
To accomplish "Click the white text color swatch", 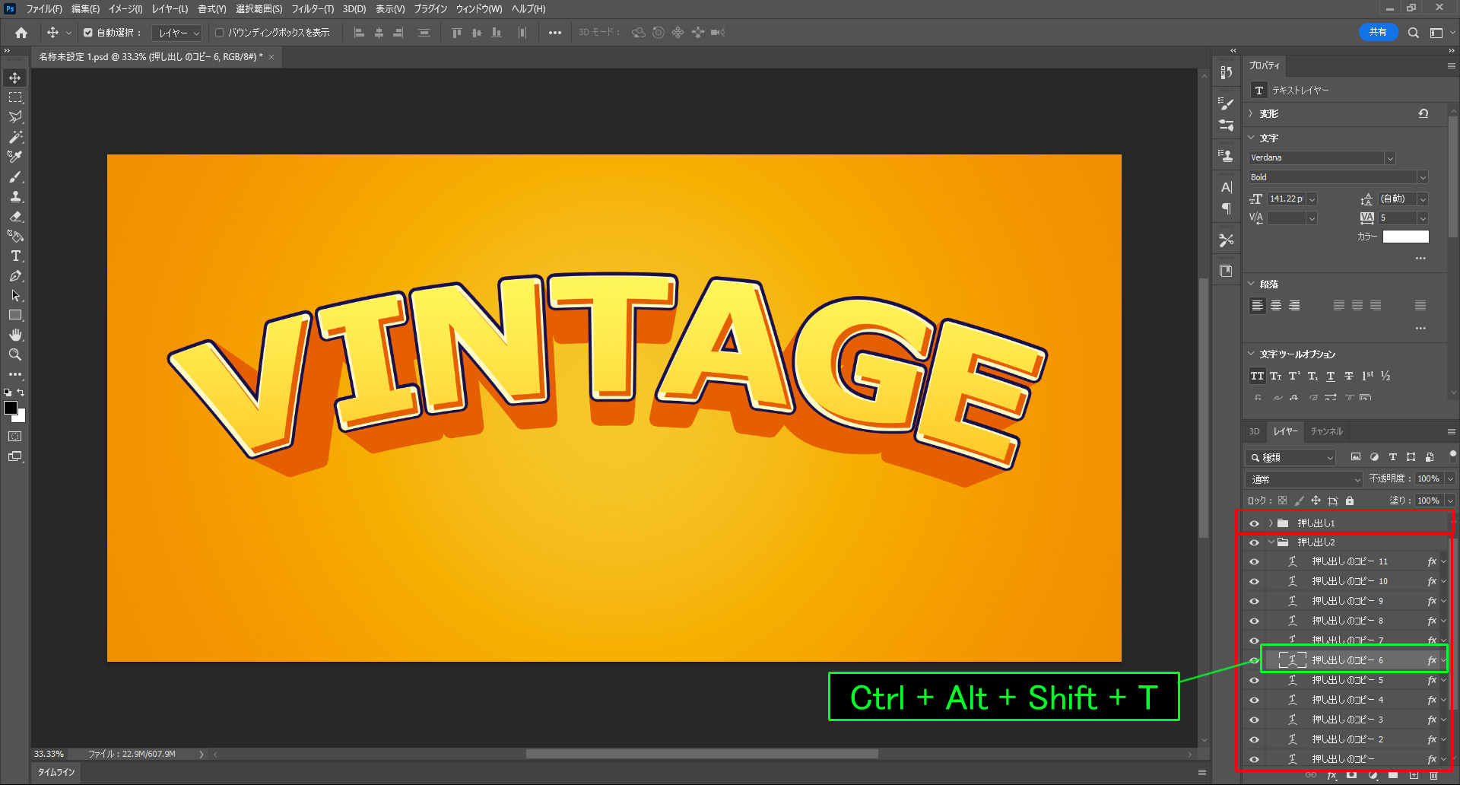I will tap(1405, 237).
